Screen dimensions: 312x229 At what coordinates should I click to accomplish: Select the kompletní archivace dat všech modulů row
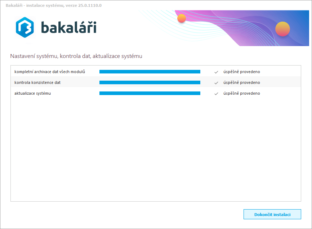pyautogui.click(x=50, y=72)
